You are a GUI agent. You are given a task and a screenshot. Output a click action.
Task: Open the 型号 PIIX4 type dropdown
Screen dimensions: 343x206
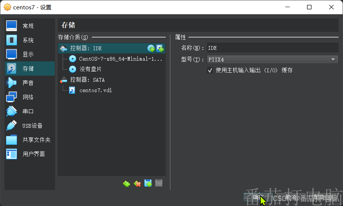(x=273, y=60)
